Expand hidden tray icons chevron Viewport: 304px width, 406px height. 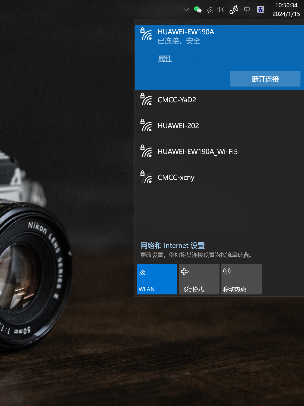coord(186,10)
